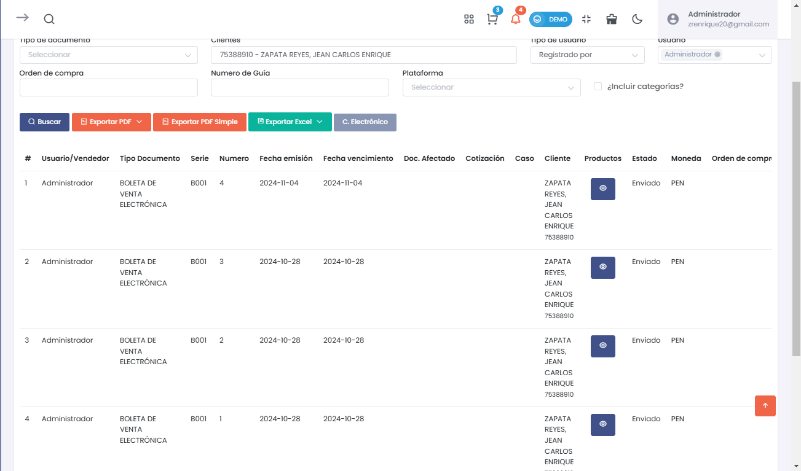Click the sidebar expand arrow icon
Image resolution: width=801 pixels, height=471 pixels.
pyautogui.click(x=23, y=18)
